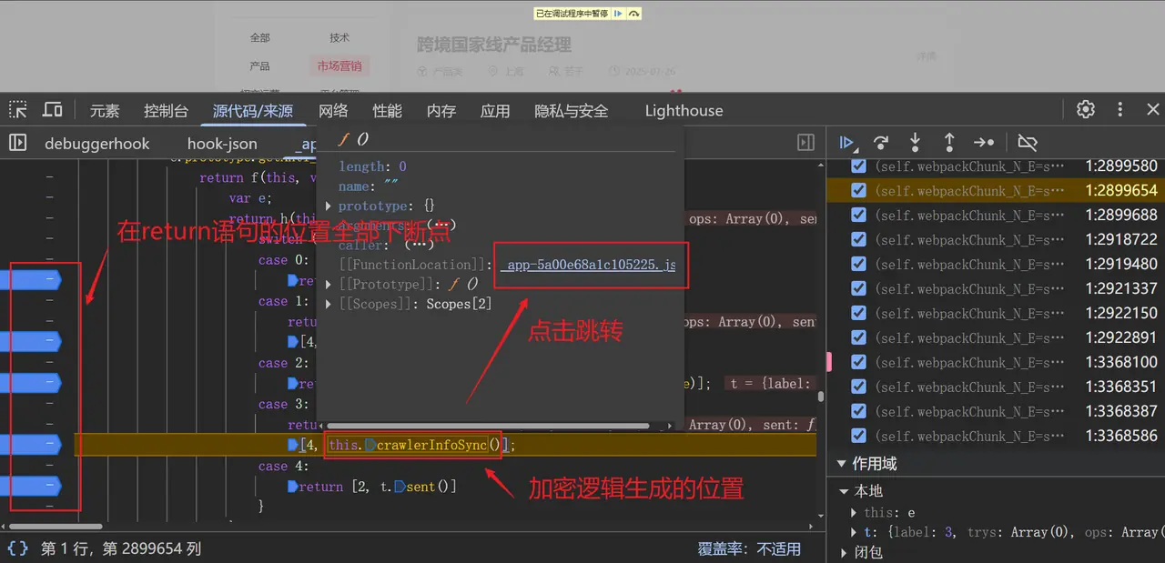The width and height of the screenshot is (1165, 563).
Task: Follow the _app-5a00e68a1c105225.js link
Action: click(591, 265)
